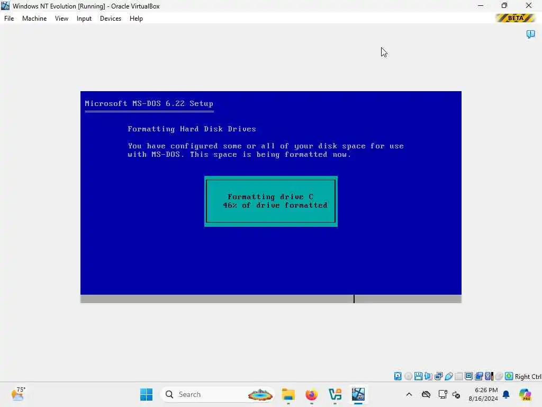This screenshot has height=407, width=542.
Task: Click the optical drive status icon
Action: tap(408, 376)
